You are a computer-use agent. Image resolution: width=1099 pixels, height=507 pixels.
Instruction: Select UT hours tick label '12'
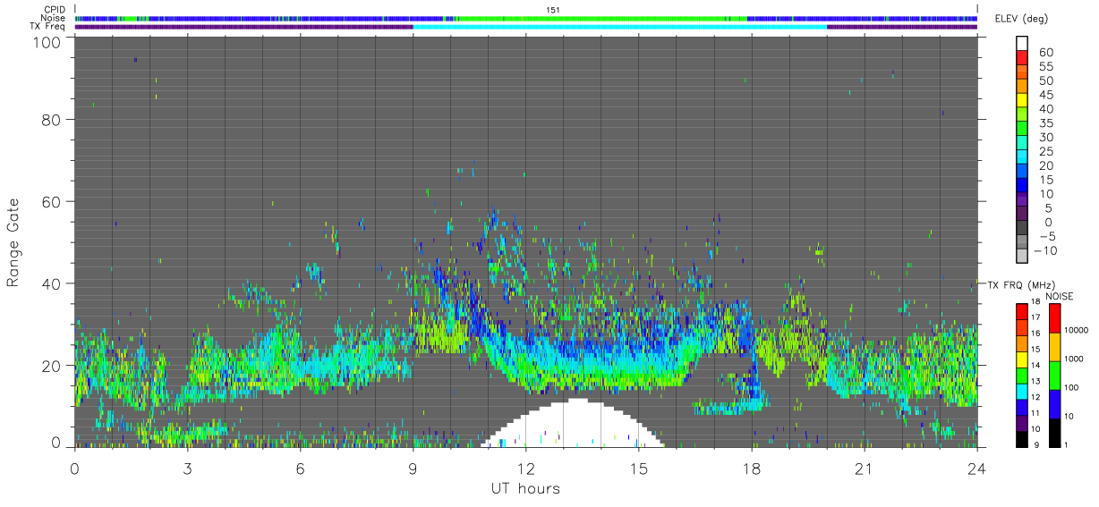[x=526, y=468]
